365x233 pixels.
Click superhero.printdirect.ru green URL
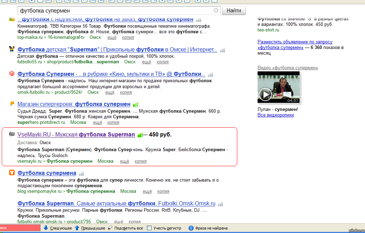[x=41, y=122]
